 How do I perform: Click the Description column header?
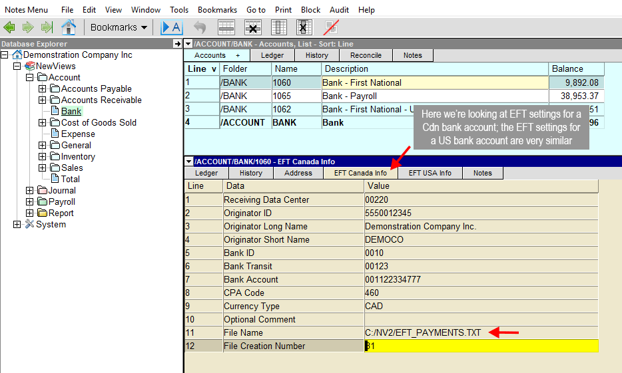tap(435, 69)
